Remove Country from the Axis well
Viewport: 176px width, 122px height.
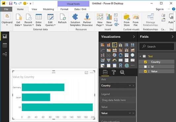pos(133,86)
